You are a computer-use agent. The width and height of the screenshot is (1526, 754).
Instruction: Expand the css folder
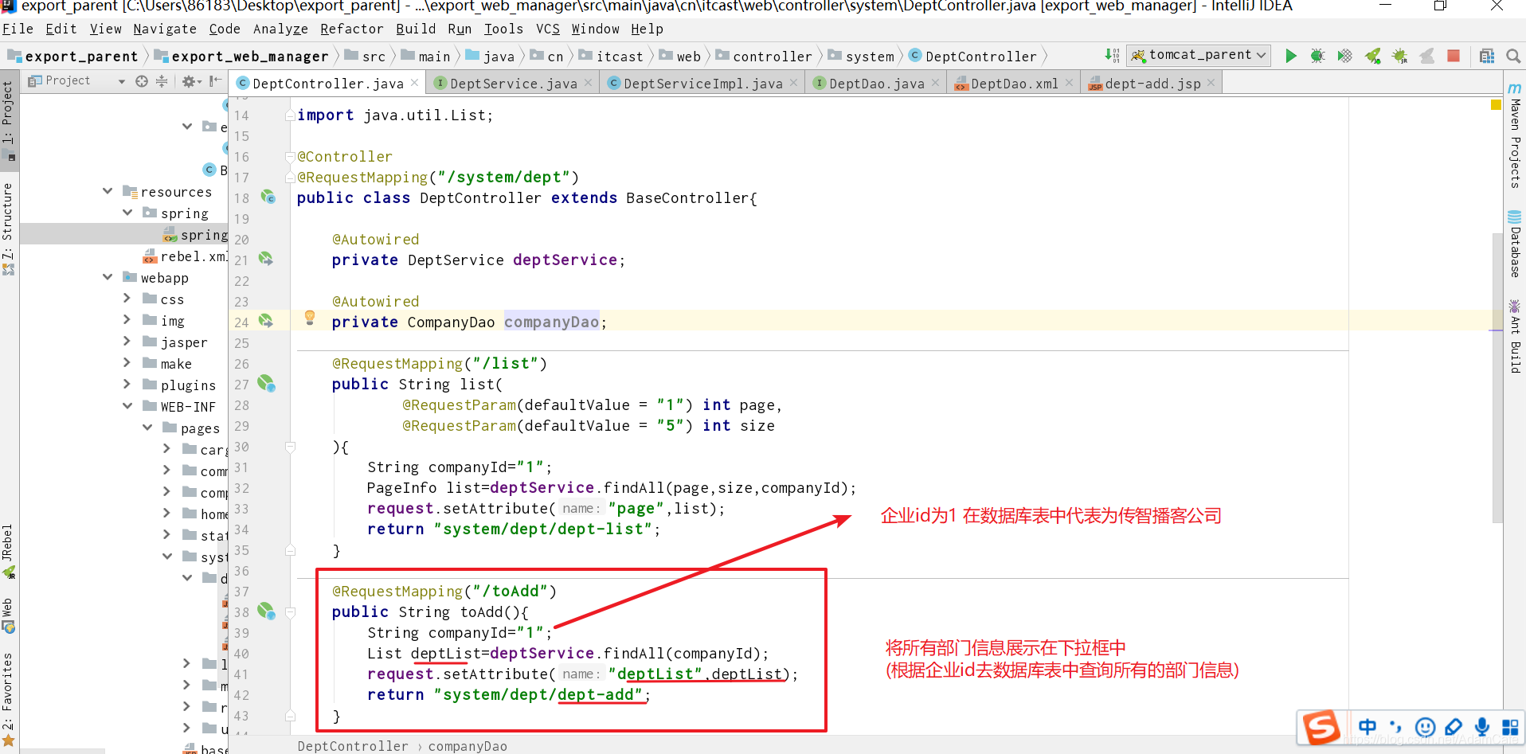[127, 299]
